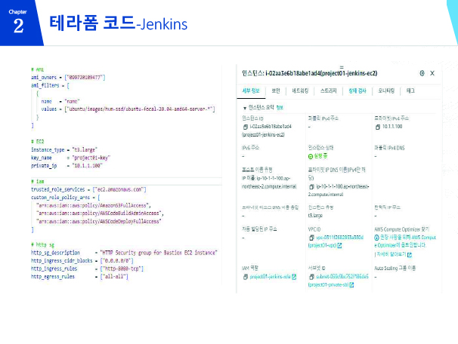Click the "# iam" comment line
This screenshot has width=458, height=344.
38,182
